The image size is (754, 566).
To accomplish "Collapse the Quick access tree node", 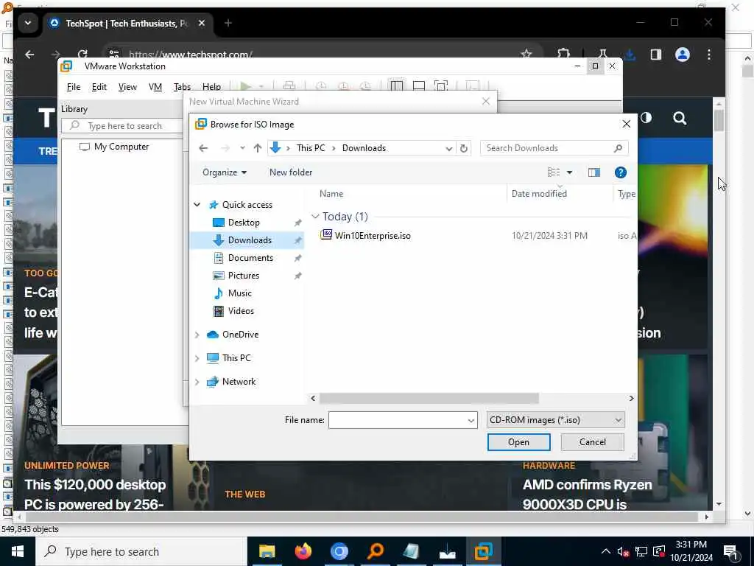I will click(x=197, y=205).
